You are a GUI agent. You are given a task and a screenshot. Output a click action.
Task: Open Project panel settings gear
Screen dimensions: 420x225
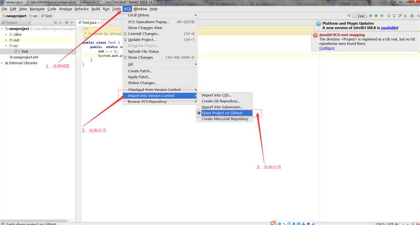click(67, 22)
